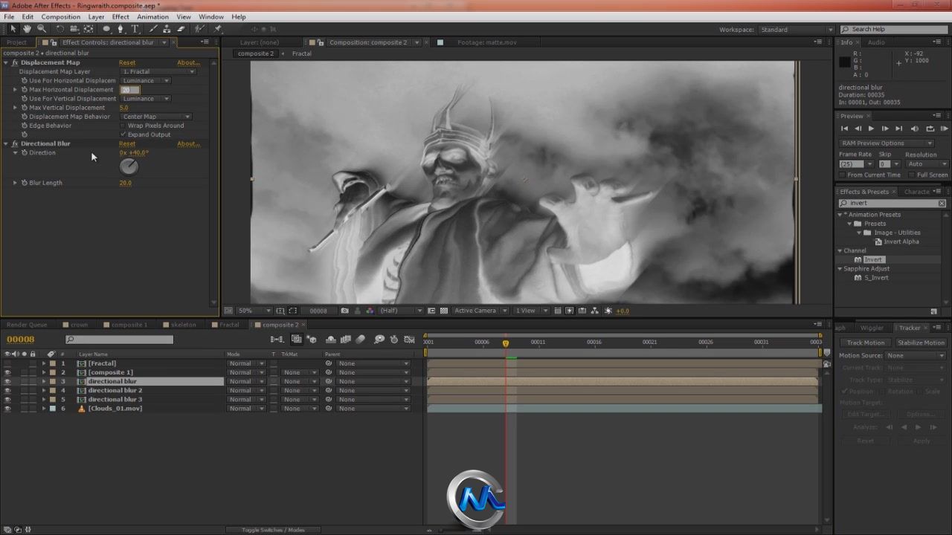Open the Graph Editor icon
The height and width of the screenshot is (535, 952).
[409, 340]
